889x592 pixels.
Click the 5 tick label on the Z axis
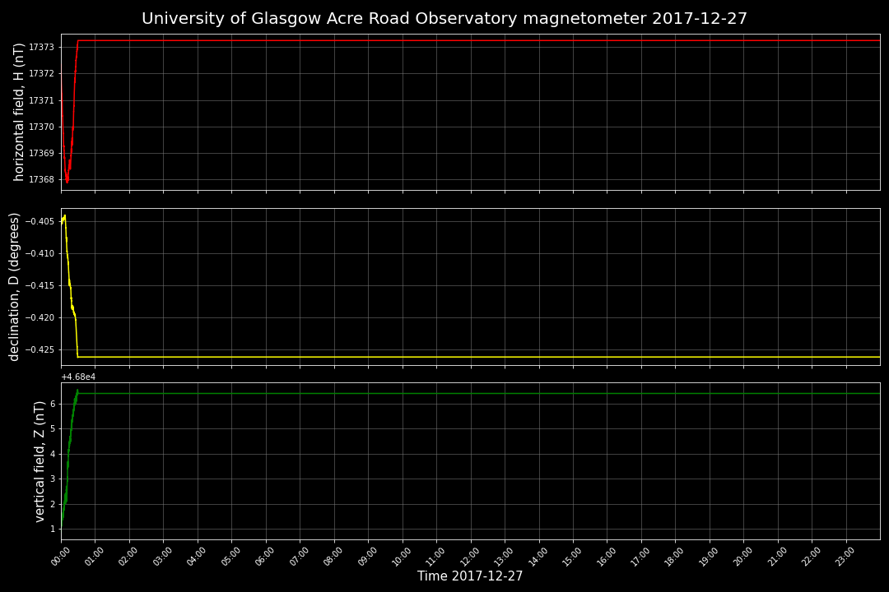53,429
